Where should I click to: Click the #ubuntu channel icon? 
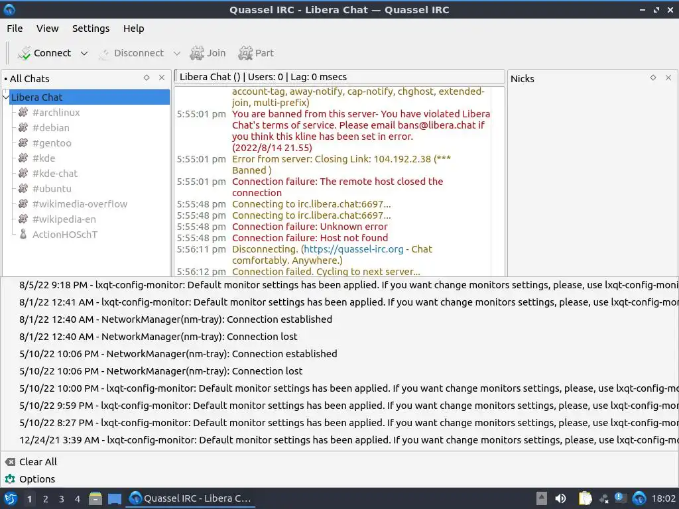coord(23,189)
